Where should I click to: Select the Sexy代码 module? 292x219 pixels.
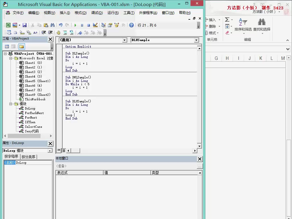click(32, 131)
